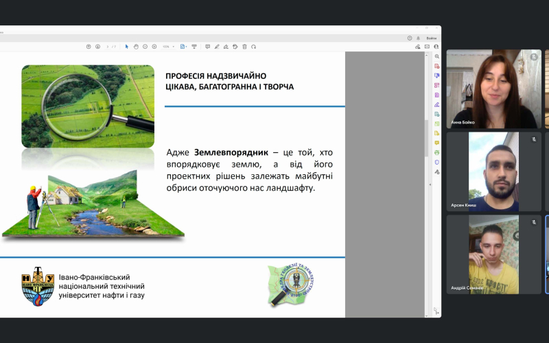Click the trash delete icon
Viewport: 549px width, 343px height.
pyautogui.click(x=244, y=47)
